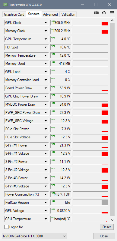Image resolution: width=117 pixels, height=241 pixels.
Task: Click the Memory Clock 1300.2 MHz value
Action: pyautogui.click(x=61, y=31)
